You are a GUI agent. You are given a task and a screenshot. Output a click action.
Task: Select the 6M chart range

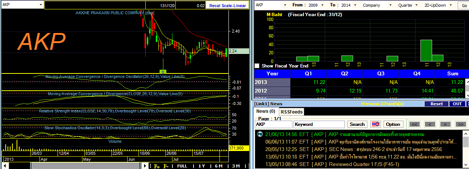219,166
